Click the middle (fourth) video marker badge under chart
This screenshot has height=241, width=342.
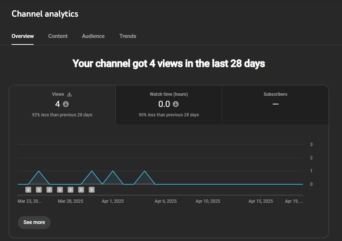pyautogui.click(x=60, y=190)
